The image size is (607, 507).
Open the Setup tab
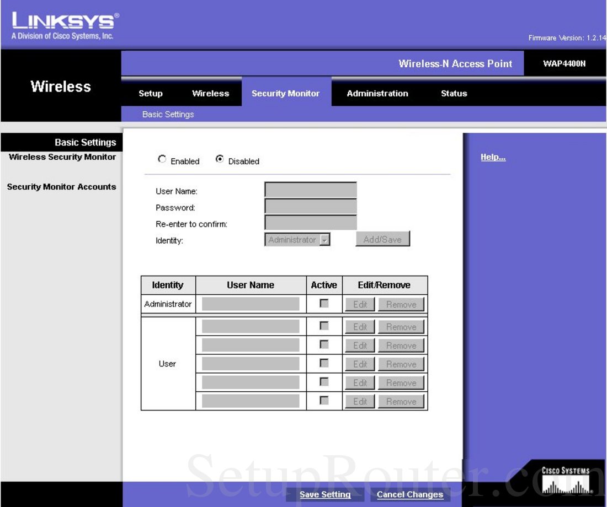coord(151,93)
